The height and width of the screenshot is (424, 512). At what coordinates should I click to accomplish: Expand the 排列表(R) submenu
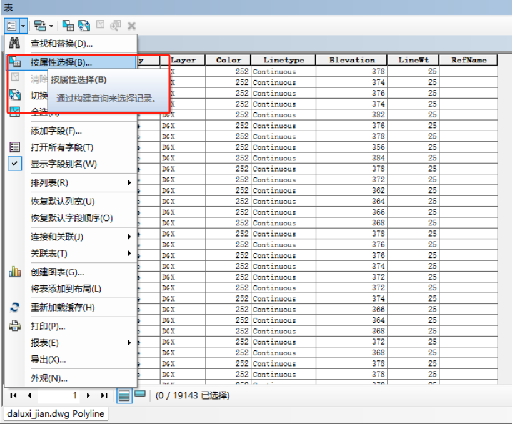click(x=71, y=182)
